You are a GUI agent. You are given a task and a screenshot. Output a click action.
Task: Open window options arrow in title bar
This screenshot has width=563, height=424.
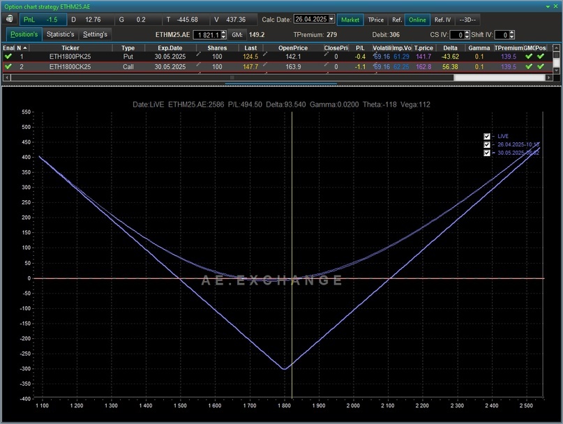point(548,6)
